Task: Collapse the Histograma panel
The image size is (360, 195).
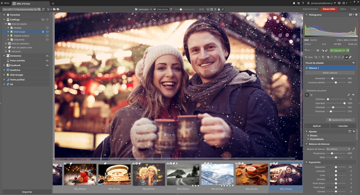Action: click(x=306, y=15)
